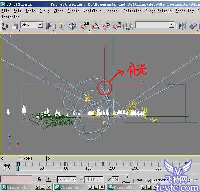This screenshot has height=192, width=200.
Task: Select the fill light object in viewport
Action: [x=105, y=89]
